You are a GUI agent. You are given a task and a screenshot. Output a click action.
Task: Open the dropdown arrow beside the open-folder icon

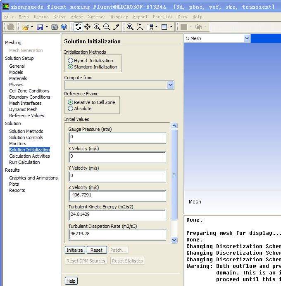pos(32,27)
